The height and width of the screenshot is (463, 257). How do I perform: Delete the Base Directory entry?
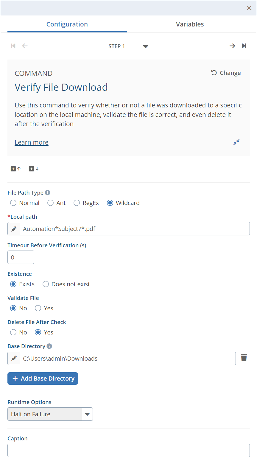(x=244, y=357)
